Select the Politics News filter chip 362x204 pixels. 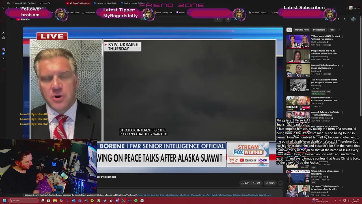point(319,30)
